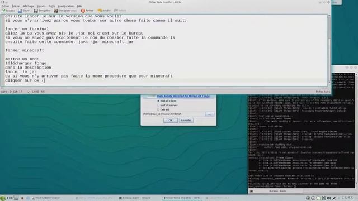Open the Affichage menu
Image resolution: width=358 pixels, height=201 pixels.
29,6
